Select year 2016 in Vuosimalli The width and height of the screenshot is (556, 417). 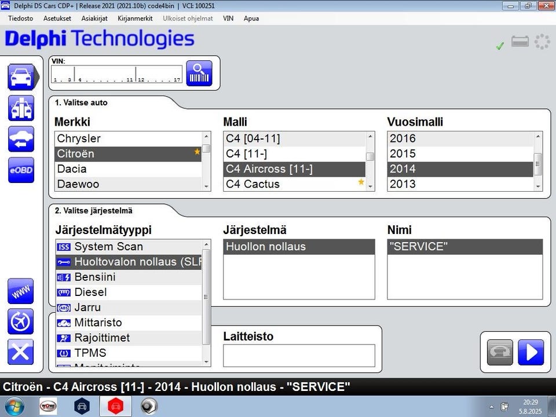[x=460, y=138]
